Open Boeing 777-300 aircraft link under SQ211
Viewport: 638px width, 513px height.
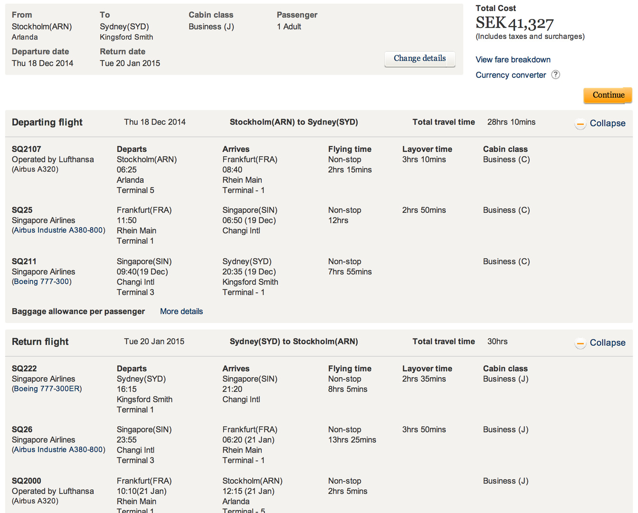pos(42,282)
